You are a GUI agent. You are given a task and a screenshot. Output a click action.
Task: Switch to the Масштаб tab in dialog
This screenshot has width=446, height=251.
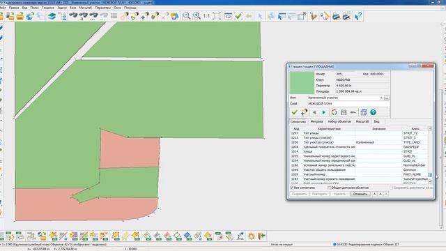[362, 121]
